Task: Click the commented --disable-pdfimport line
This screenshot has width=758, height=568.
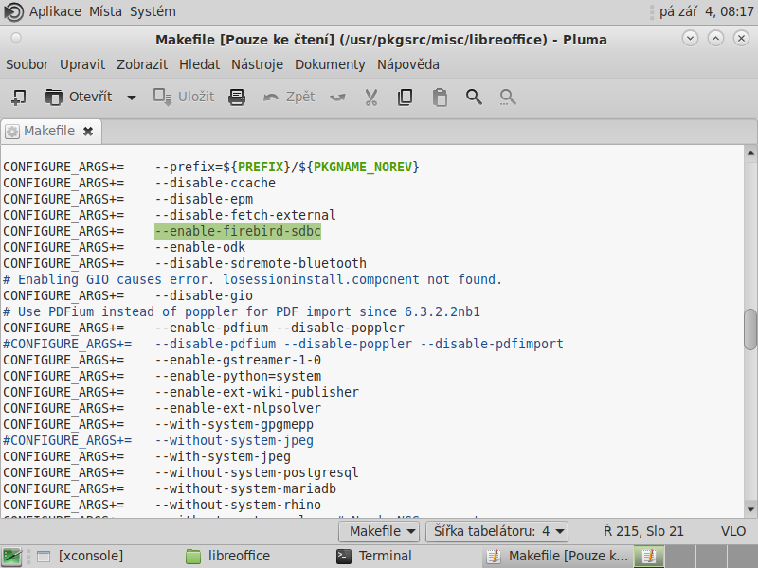Action: point(283,344)
